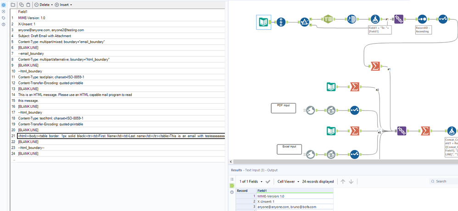Click the Excel input comment box
Image resolution: width=458 pixels, height=211 pixels.
289,149
